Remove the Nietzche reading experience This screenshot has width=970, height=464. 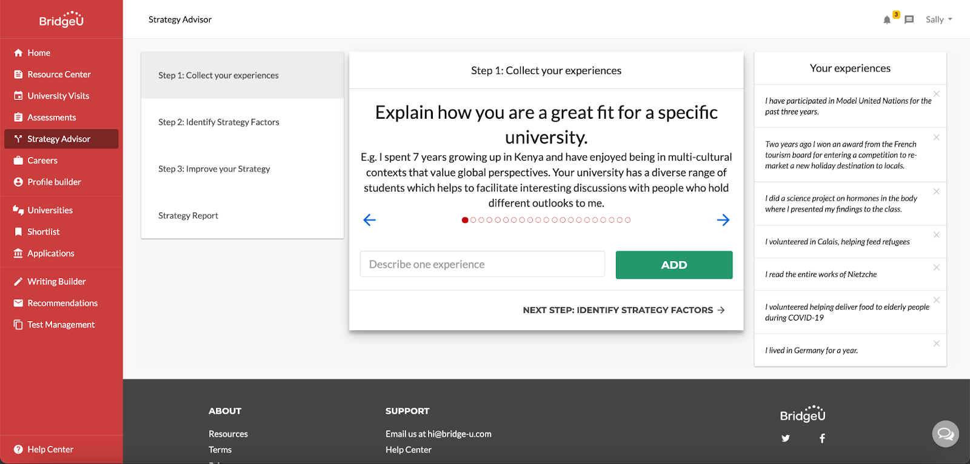tap(937, 267)
